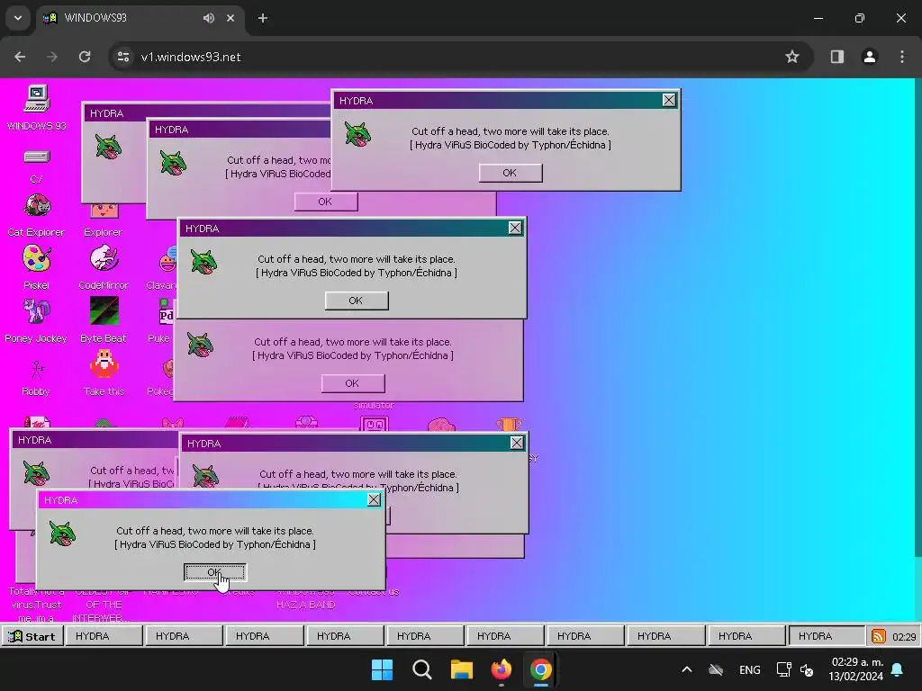922x691 pixels.
Task: Toggle the Chrome side panel
Action: (836, 57)
